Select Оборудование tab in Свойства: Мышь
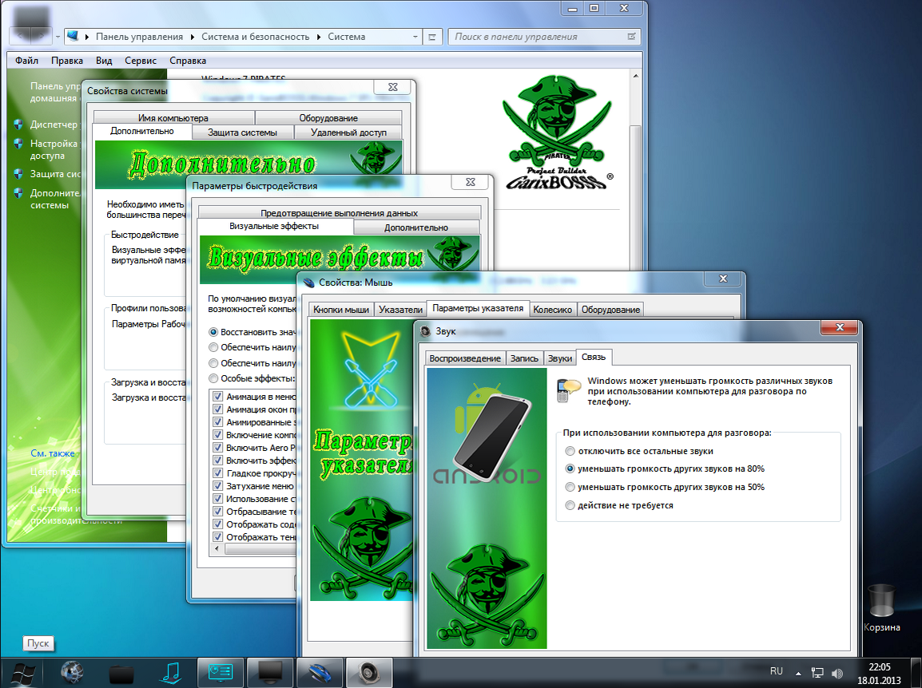 610,309
